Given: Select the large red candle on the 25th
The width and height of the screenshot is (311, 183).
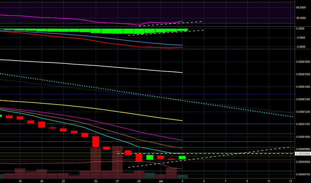Looking at the screenshot, I should pos(96,142).
